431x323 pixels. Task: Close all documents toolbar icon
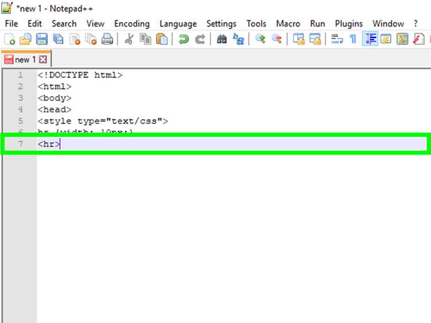click(x=91, y=39)
